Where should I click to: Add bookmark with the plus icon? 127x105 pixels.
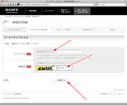(15, 5)
